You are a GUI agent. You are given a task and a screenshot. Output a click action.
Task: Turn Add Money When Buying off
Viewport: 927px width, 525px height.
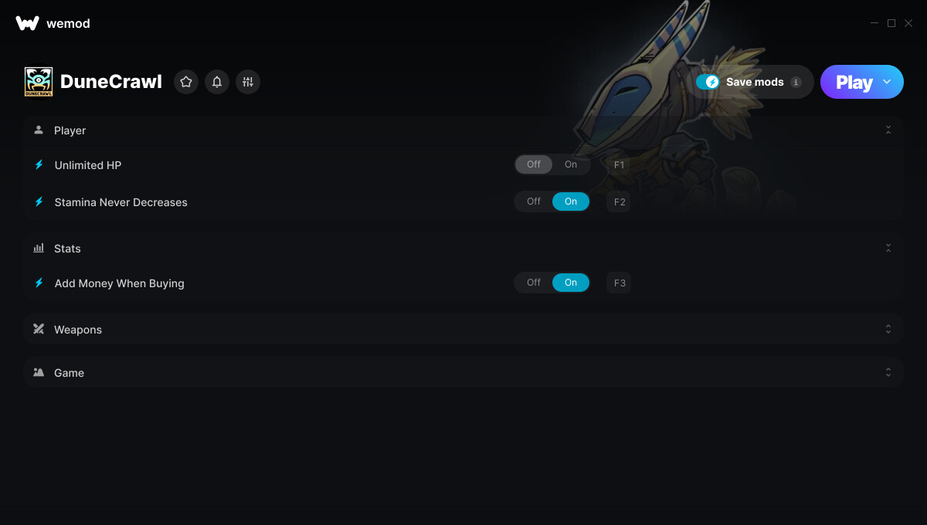click(534, 283)
